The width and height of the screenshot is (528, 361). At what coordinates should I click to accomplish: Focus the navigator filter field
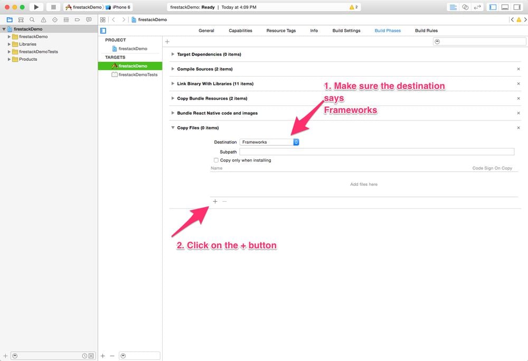[x=53, y=356]
